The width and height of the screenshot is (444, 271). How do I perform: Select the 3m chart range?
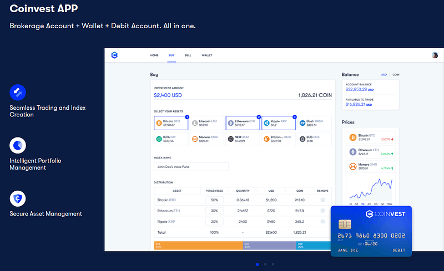point(369,204)
